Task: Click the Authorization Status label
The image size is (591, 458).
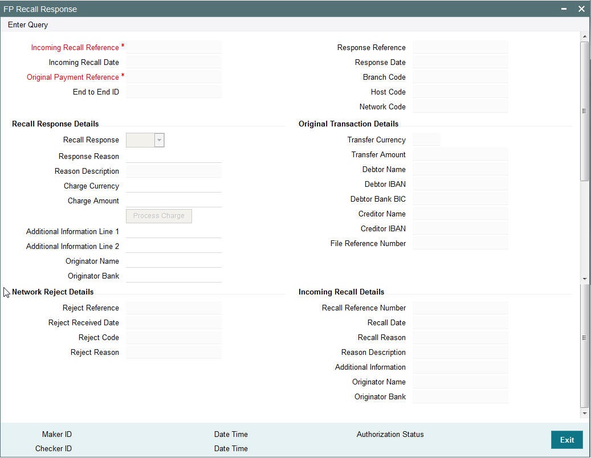Action: point(390,434)
